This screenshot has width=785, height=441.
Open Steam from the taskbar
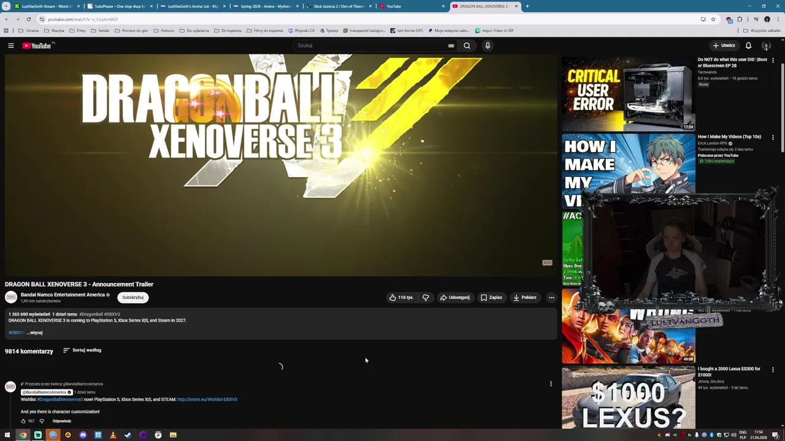click(128, 435)
